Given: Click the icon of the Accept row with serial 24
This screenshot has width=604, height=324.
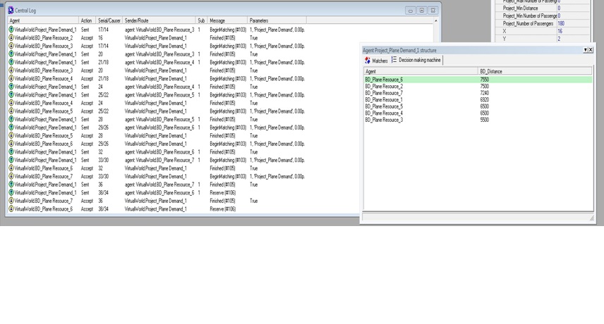Looking at the screenshot, I should (x=11, y=103).
